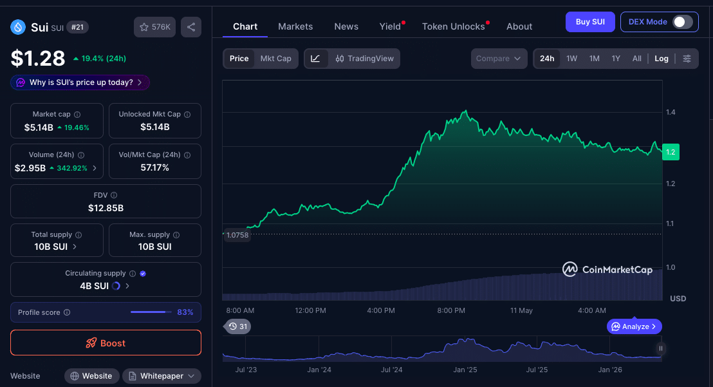Image resolution: width=713 pixels, height=387 pixels.
Task: Open the Yield tab
Action: point(390,26)
